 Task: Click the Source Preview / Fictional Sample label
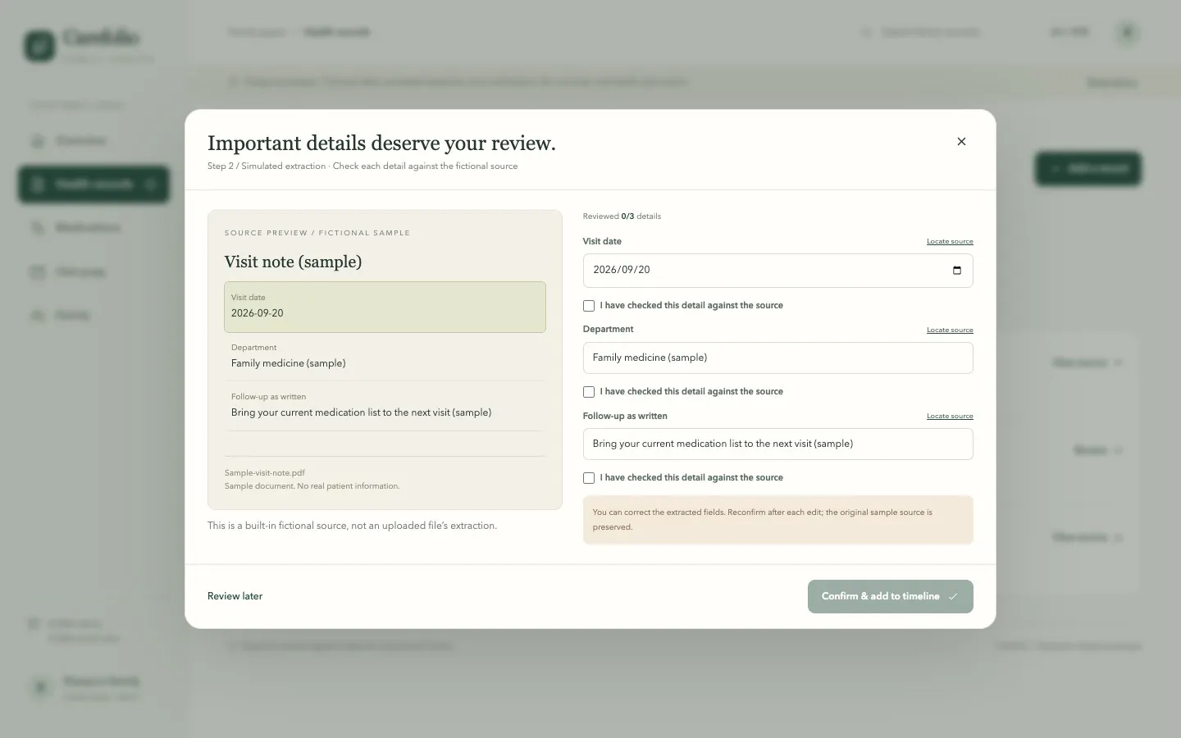point(317,233)
